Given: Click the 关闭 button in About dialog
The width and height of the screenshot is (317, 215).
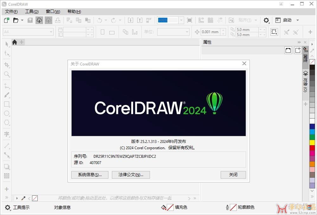Looking at the screenshot, I should pos(233,175).
